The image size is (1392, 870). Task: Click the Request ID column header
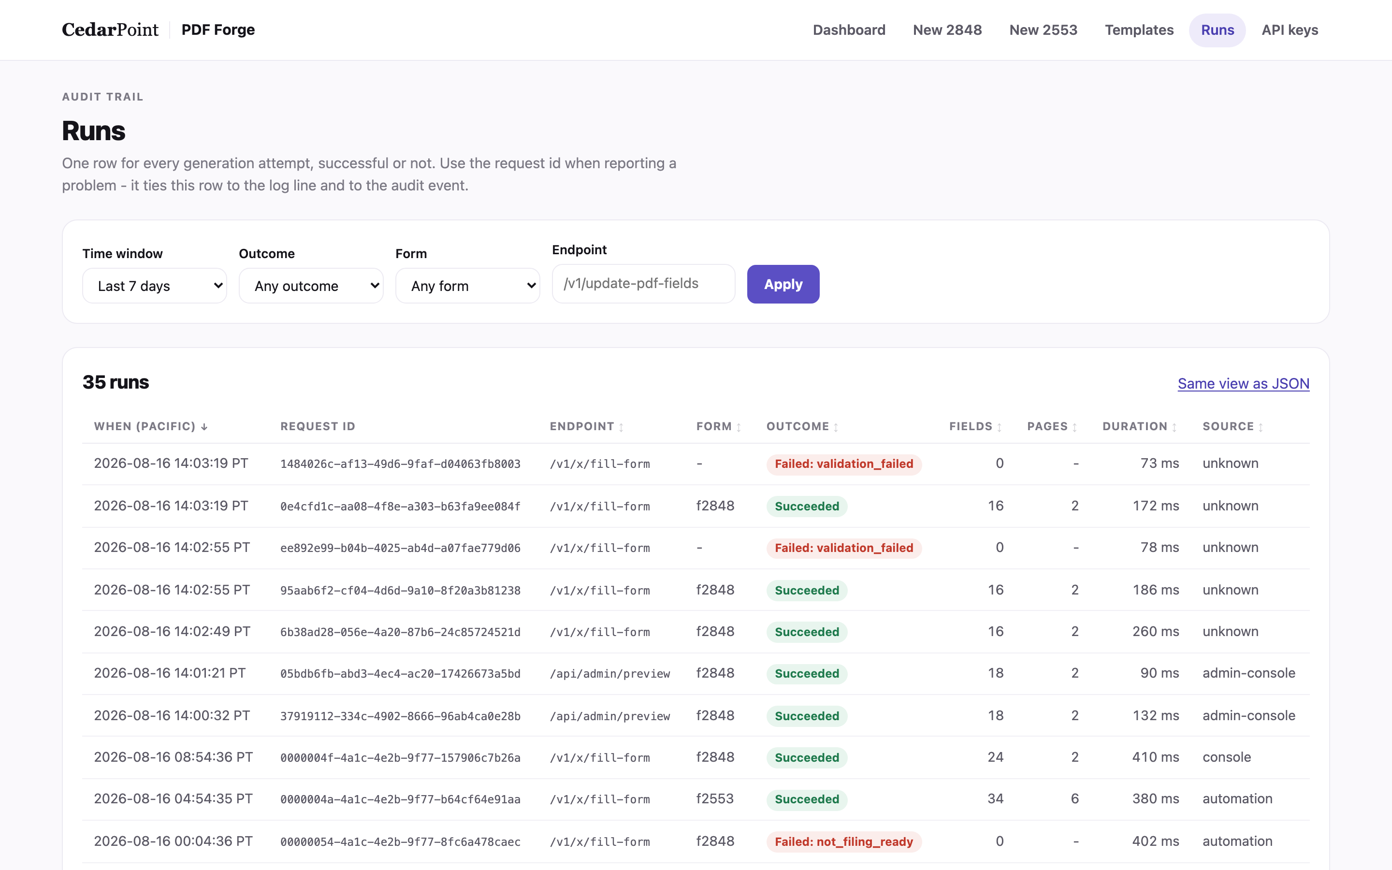[318, 426]
